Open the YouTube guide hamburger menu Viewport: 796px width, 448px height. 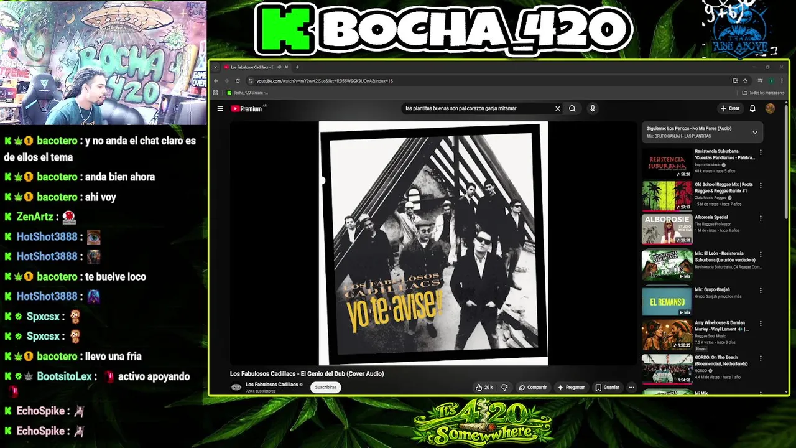tap(220, 108)
